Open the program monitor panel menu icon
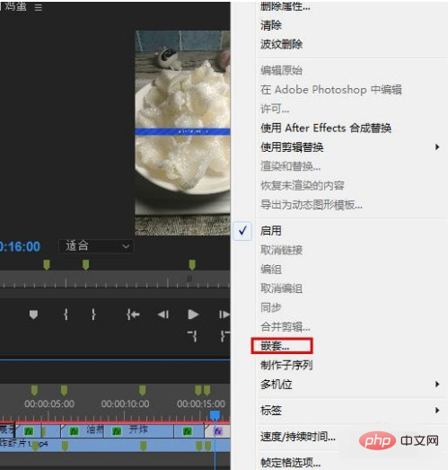 tap(38, 7)
